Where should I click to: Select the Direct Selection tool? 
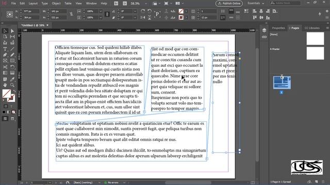pyautogui.click(x=12, y=31)
